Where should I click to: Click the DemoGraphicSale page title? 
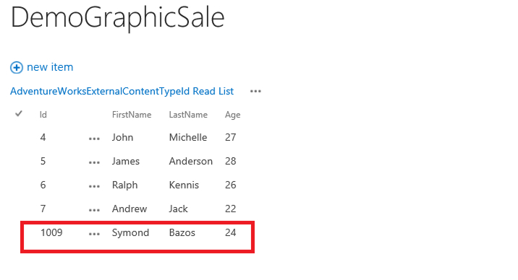(118, 17)
